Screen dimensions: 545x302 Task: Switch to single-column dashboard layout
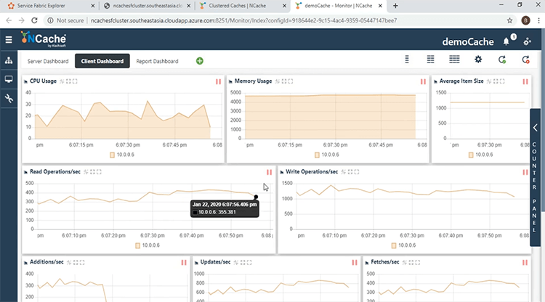click(407, 60)
